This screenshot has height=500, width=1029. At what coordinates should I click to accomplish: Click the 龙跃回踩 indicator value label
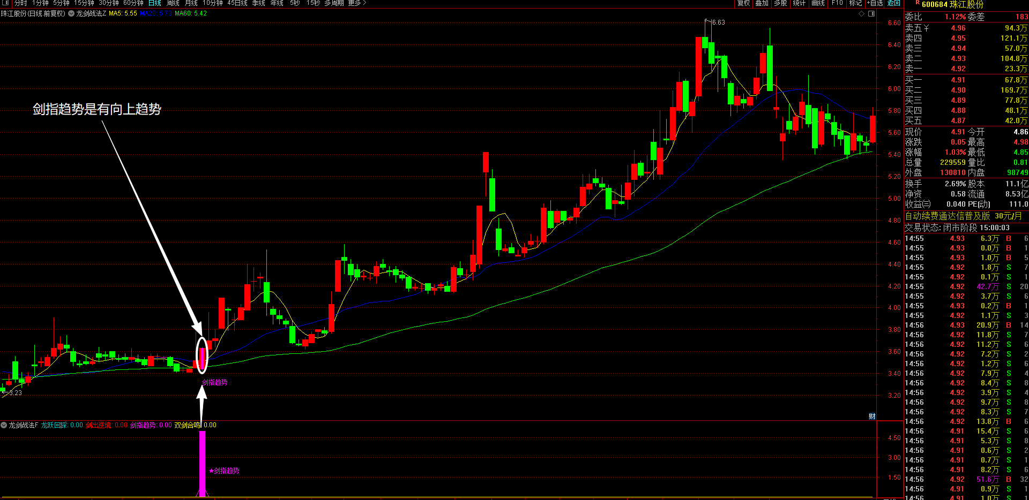point(62,425)
